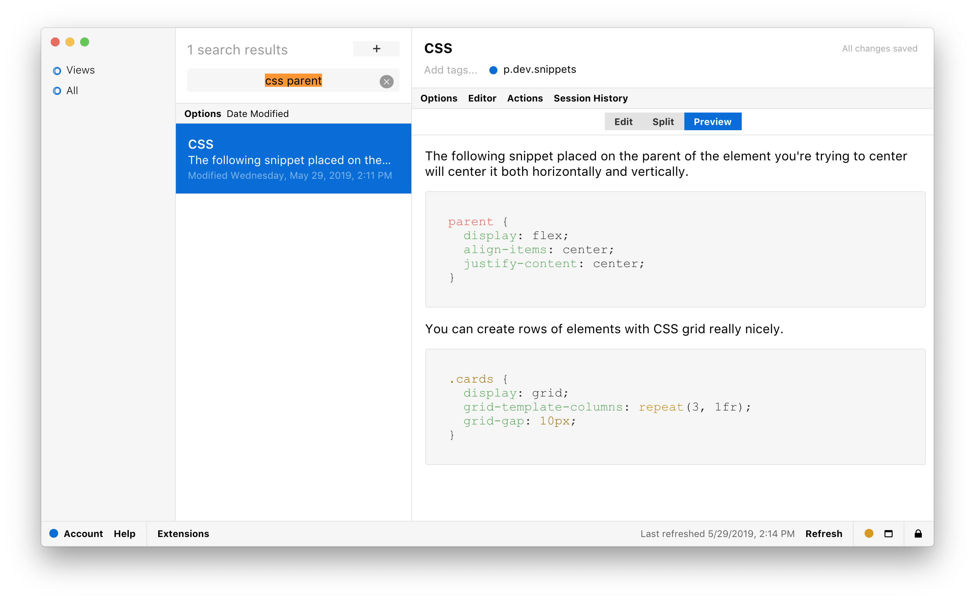Click the blue dot next to p.dev.snippets
Image resolution: width=975 pixels, height=601 pixels.
coord(493,70)
